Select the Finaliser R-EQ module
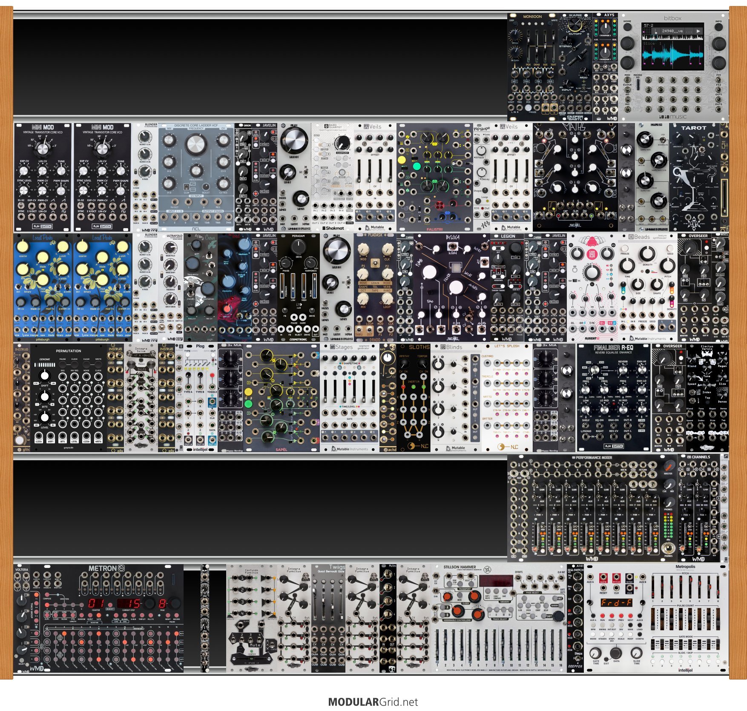Image resolution: width=747 pixels, height=711 pixels. point(614,398)
